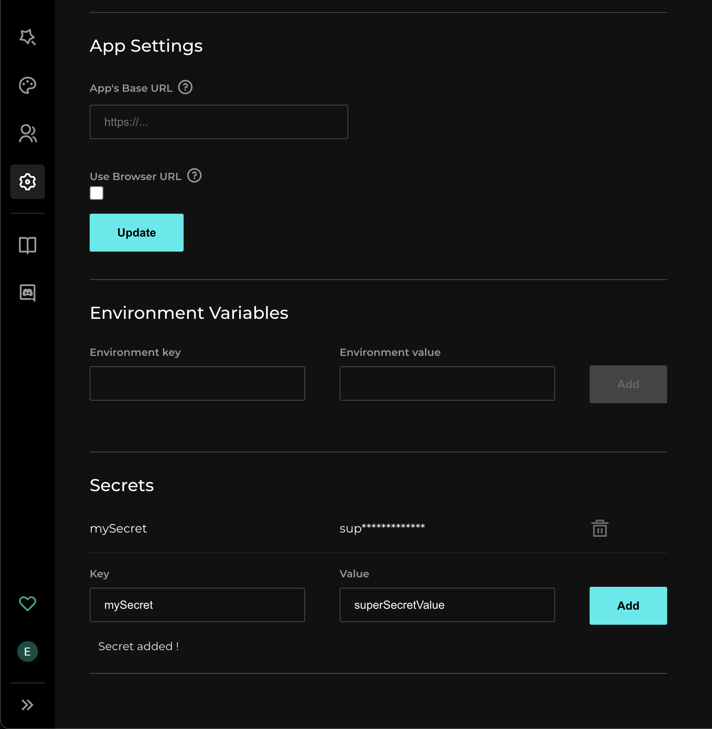Select the settings gear icon
The width and height of the screenshot is (712, 729).
(28, 182)
